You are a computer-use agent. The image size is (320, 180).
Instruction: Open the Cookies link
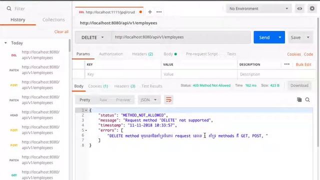pyautogui.click(x=294, y=54)
